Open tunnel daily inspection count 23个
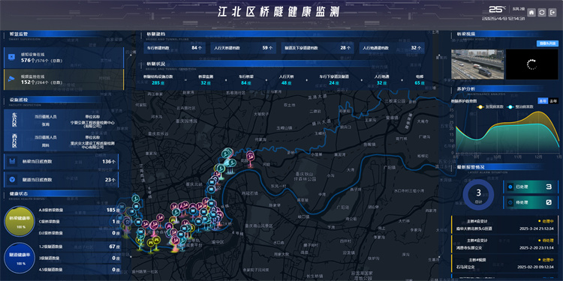This screenshot has width=563, height=281. tap(61, 180)
